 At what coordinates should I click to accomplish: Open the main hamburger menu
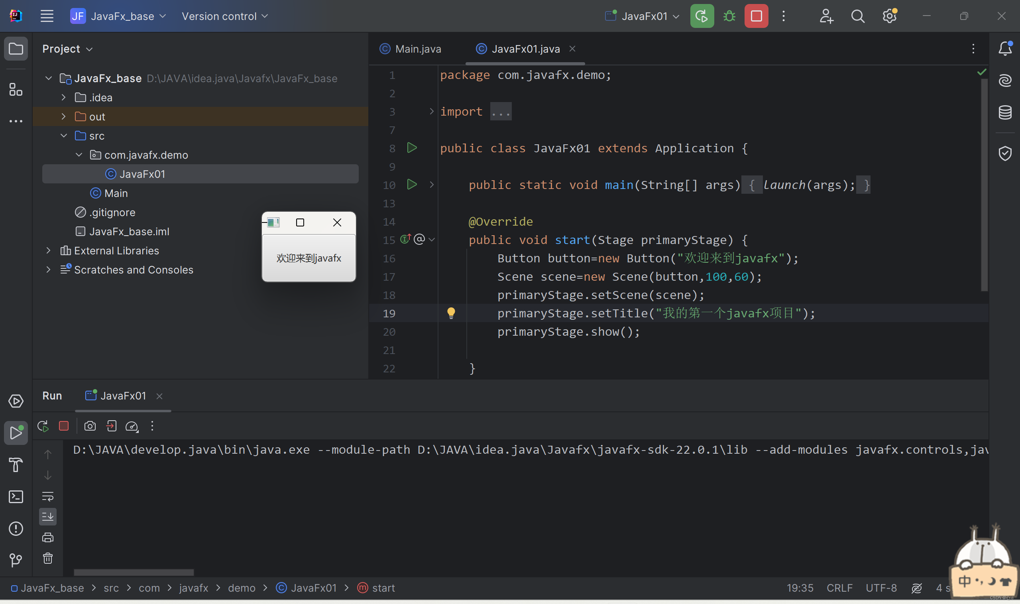47,16
